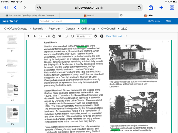
Task: Go to next page with down arrow
Action: (x=34, y=36)
